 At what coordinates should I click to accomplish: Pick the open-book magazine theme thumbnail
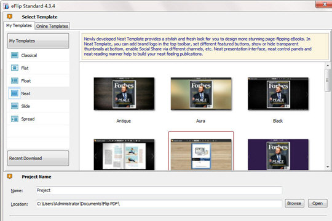point(124,155)
